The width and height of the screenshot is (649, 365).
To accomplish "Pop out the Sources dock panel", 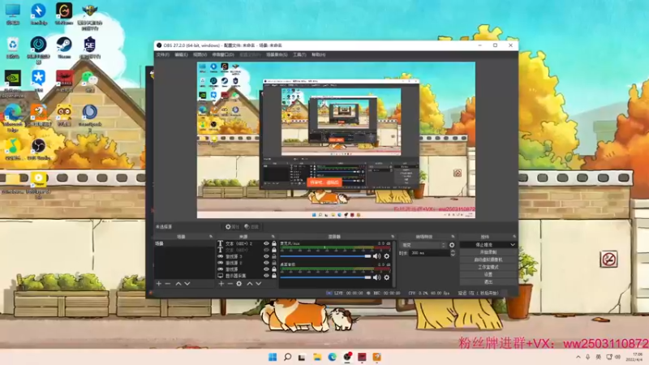I will pyautogui.click(x=273, y=237).
